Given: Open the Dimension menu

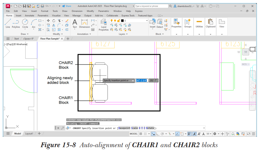Looking at the screenshot, I should 77,11.
